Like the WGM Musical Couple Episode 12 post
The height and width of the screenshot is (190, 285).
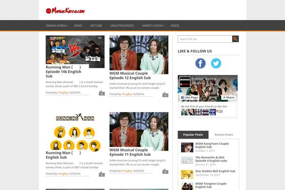coord(165,95)
